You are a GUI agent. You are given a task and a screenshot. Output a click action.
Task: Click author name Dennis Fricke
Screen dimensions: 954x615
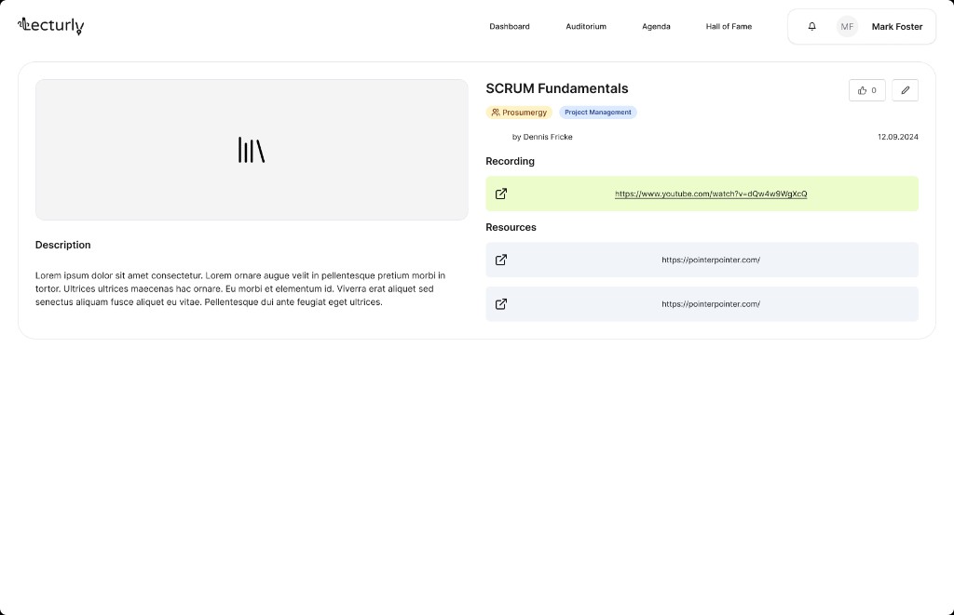point(548,137)
